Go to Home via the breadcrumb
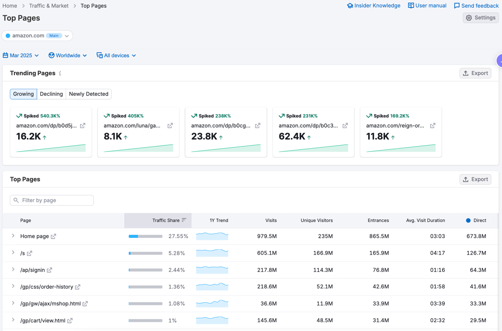This screenshot has height=331, width=502. tap(10, 5)
